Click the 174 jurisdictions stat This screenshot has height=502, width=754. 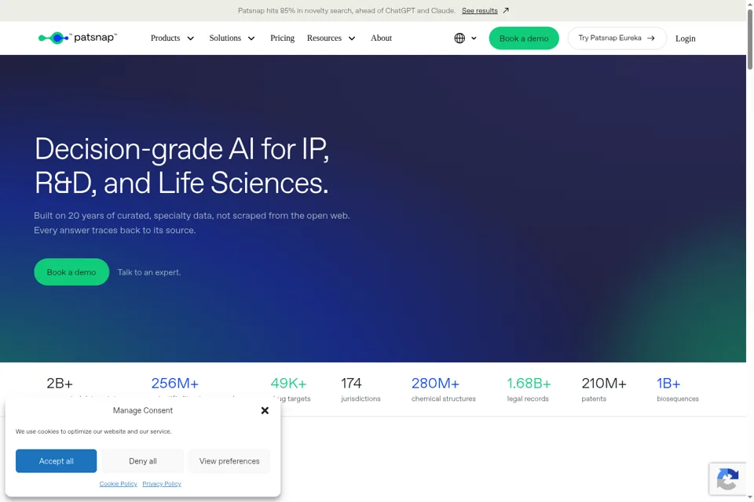coord(361,390)
